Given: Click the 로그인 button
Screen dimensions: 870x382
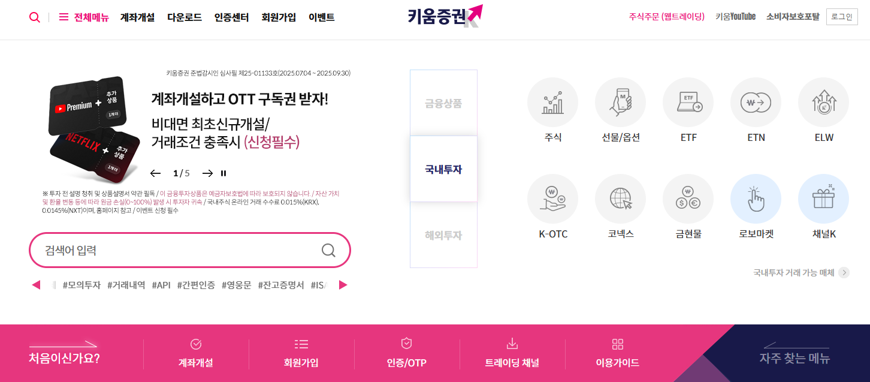Looking at the screenshot, I should (x=841, y=17).
